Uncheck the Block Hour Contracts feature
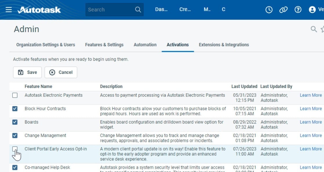324x172 pixels. 15,109
